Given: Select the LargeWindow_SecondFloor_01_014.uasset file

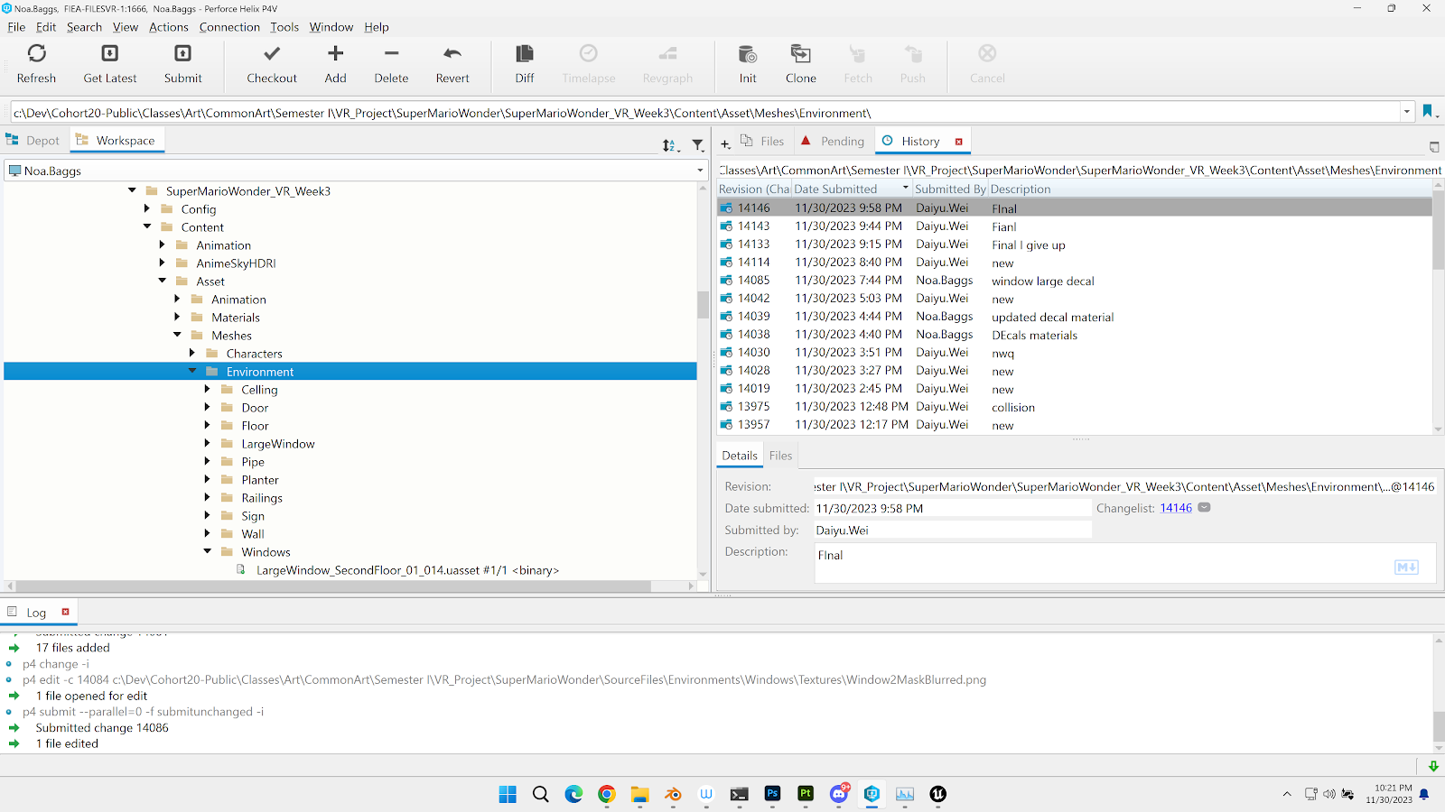Looking at the screenshot, I should point(407,570).
